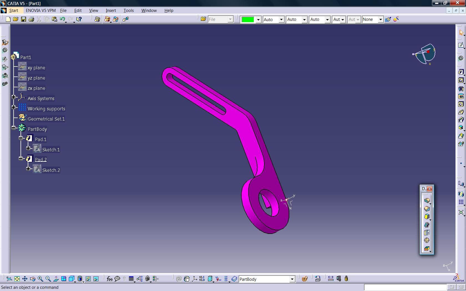Collapse the Pad.2 tree node
Screen dimensions: 466x291
pos(21,158)
